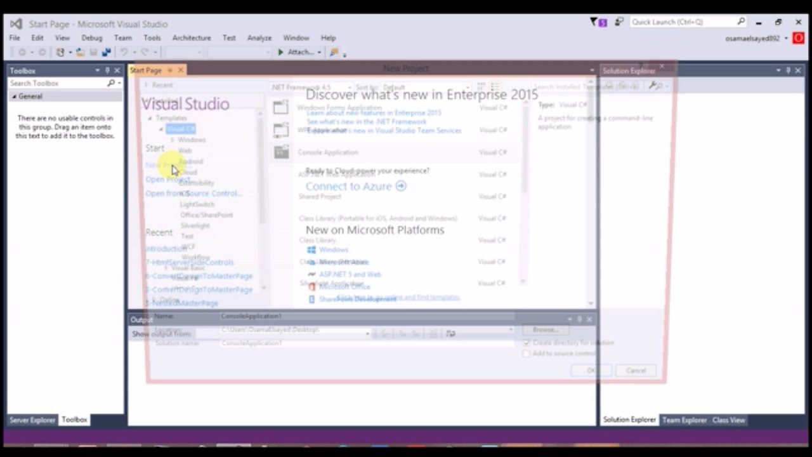812x457 pixels.
Task: Open the document tabs overflow dropdown
Action: pos(592,70)
